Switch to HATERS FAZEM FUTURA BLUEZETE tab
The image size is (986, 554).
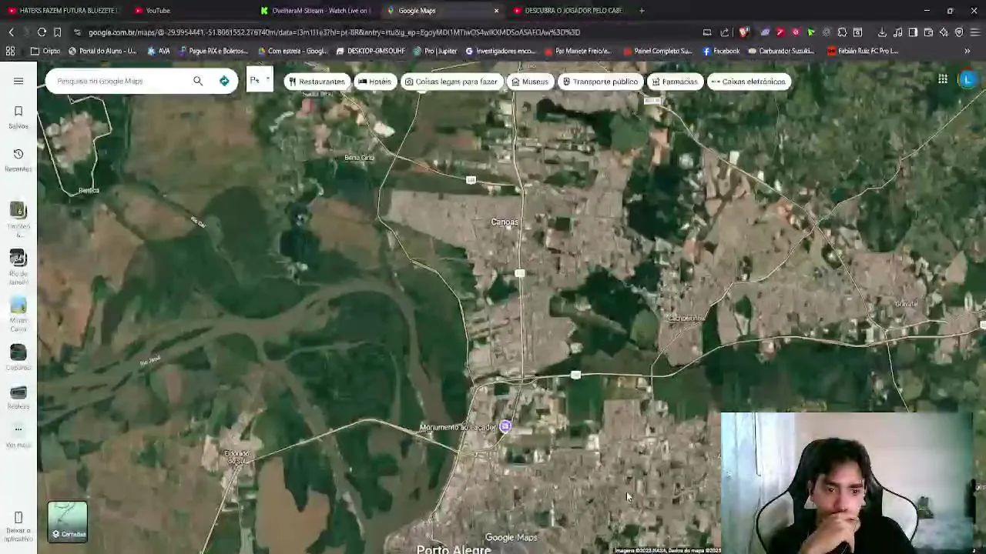coord(62,11)
